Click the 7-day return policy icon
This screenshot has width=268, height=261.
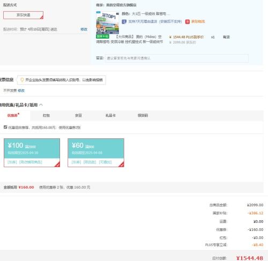pos(124,21)
